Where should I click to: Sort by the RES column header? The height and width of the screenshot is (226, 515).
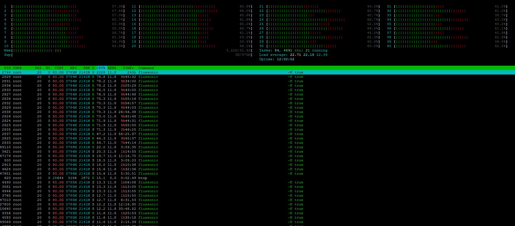[x=73, y=68]
